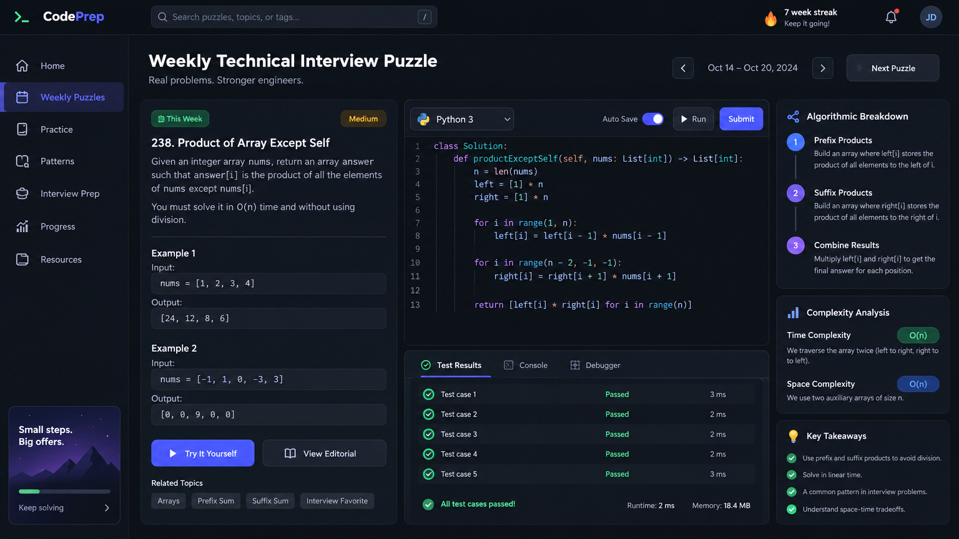Switch to the Console tab
959x539 pixels.
[526, 365]
